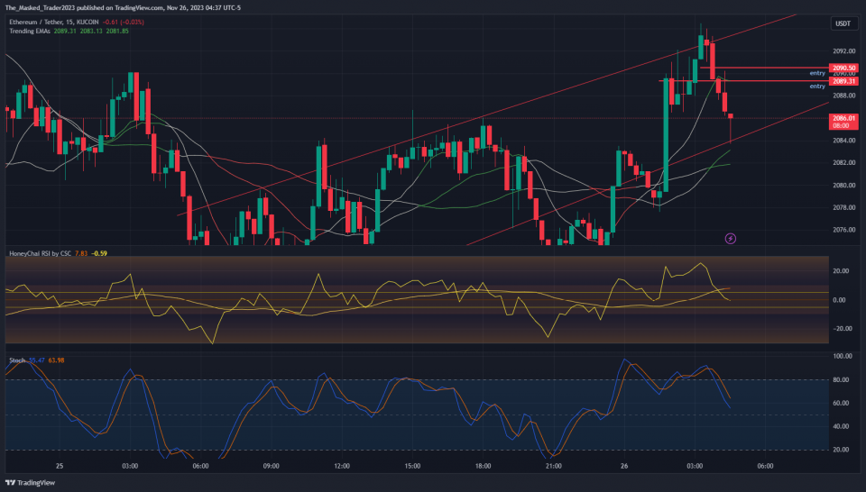This screenshot has height=492, width=866.
Task: Click the HoneyChai RSI by CSC legend
Action: tap(40, 253)
